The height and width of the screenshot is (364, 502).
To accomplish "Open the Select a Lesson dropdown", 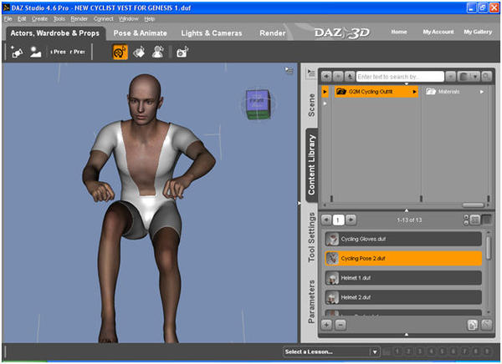I will point(331,351).
